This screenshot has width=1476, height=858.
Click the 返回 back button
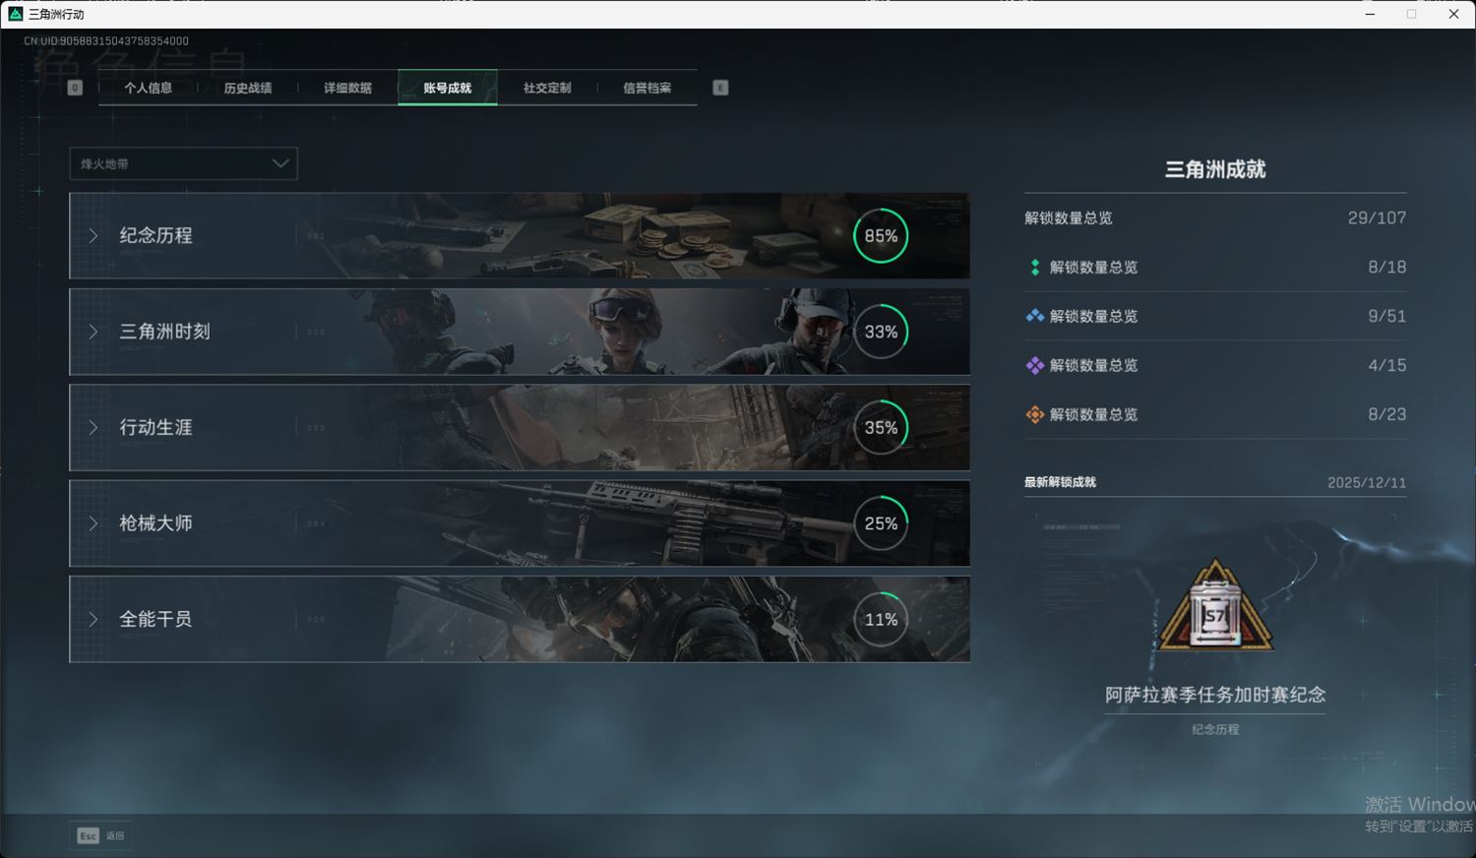point(115,835)
